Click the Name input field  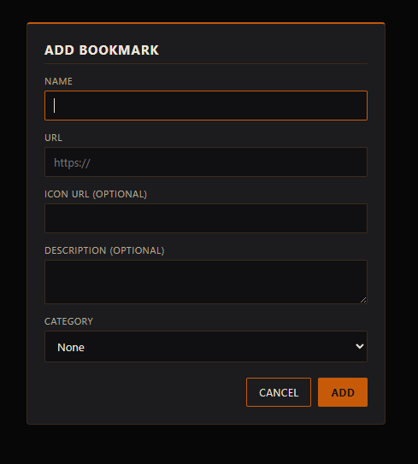pos(206,106)
